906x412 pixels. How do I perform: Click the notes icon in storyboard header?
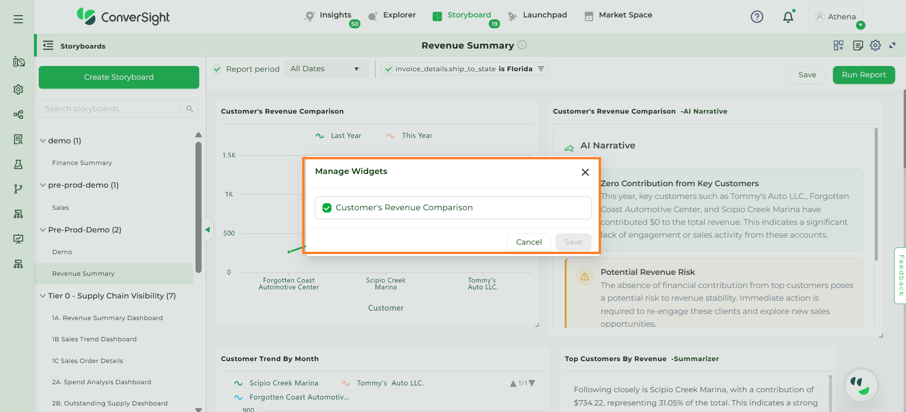coord(858,45)
